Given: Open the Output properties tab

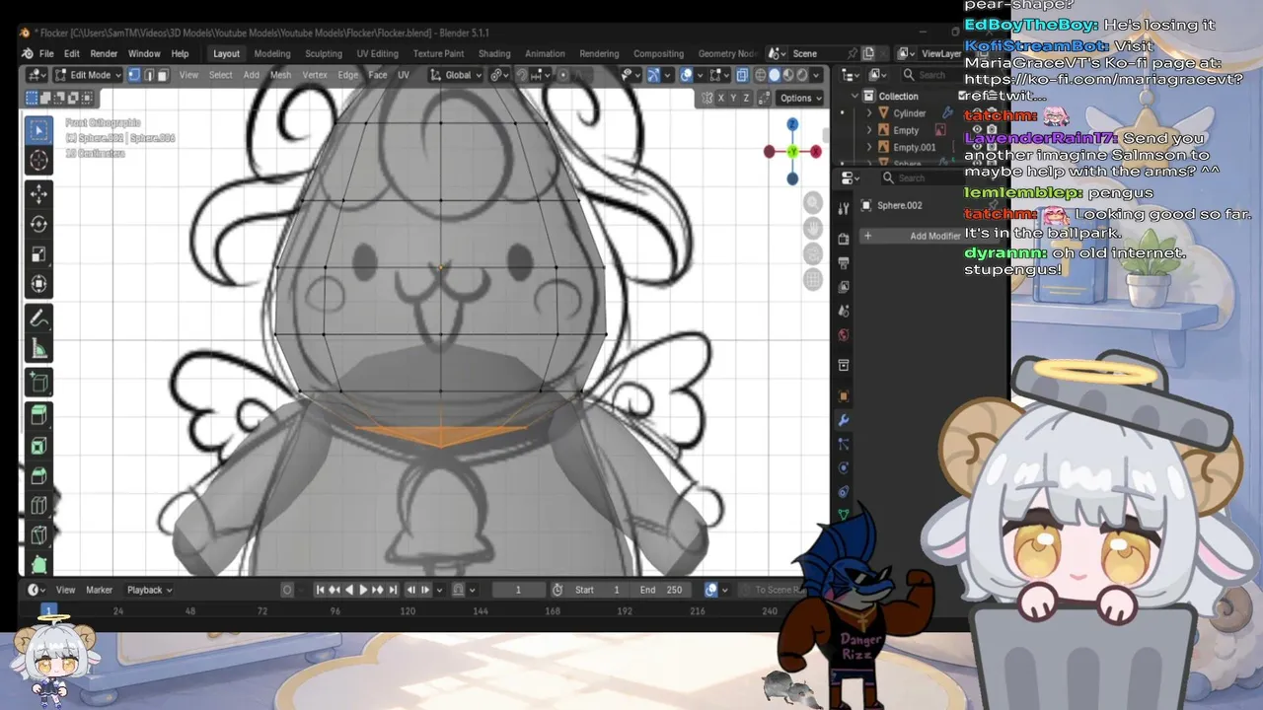Looking at the screenshot, I should click(x=844, y=262).
